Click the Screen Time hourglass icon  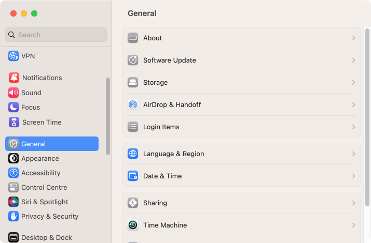coord(13,123)
